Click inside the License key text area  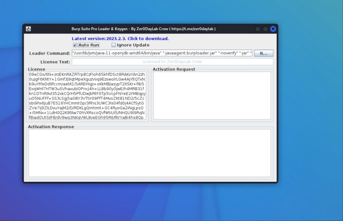[87, 96]
